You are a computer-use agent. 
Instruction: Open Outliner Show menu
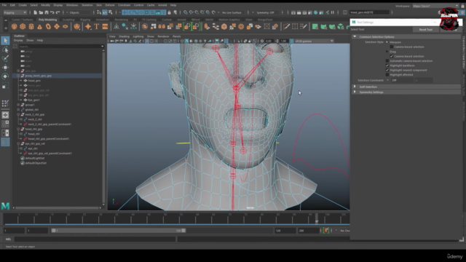tap(30, 41)
